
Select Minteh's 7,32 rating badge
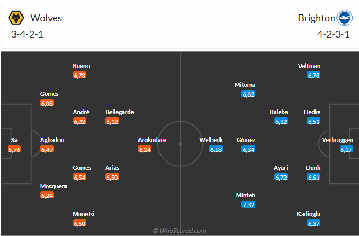[248, 205]
